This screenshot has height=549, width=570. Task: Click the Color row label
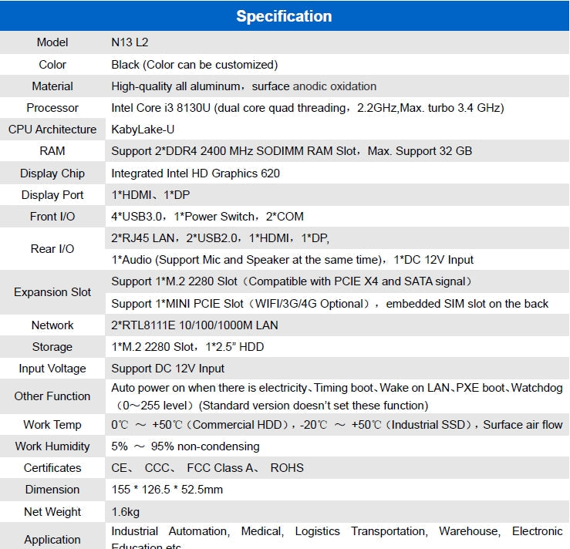point(52,65)
